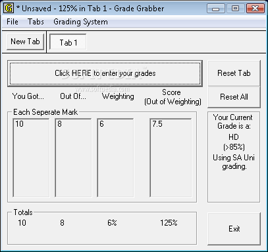Viewport: 268px width, 252px height.
Task: Click the 'You Got...' column label
Action: 28,96
